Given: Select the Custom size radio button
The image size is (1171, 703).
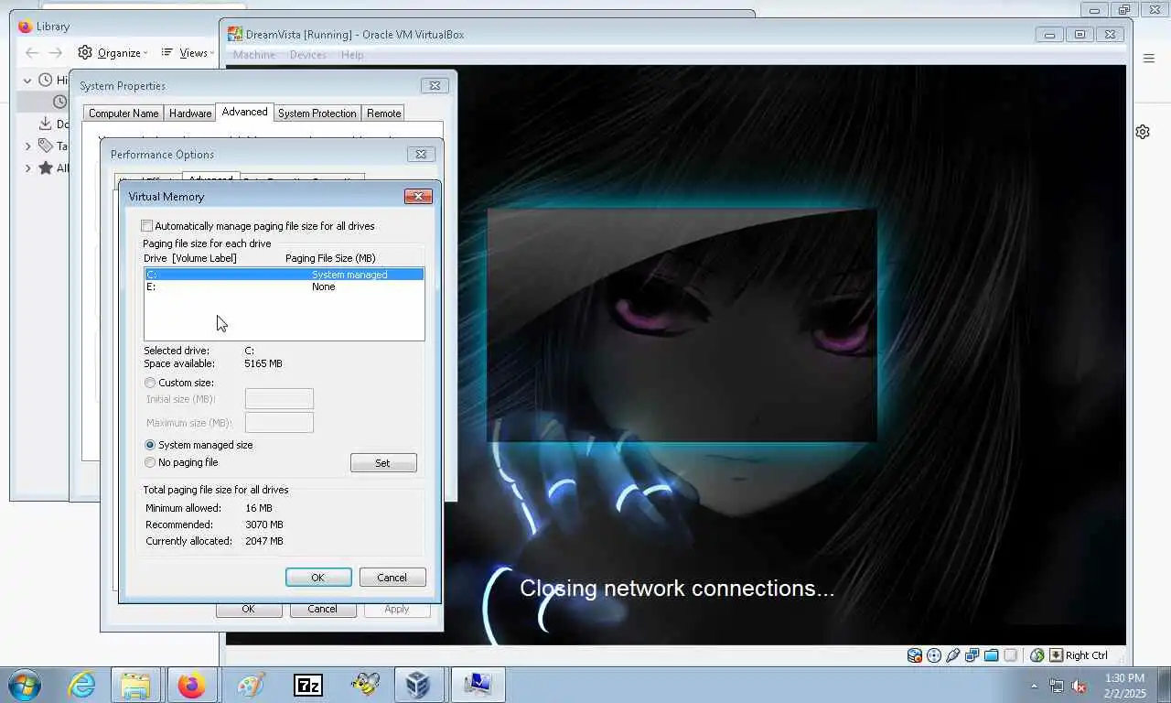Looking at the screenshot, I should pyautogui.click(x=150, y=383).
